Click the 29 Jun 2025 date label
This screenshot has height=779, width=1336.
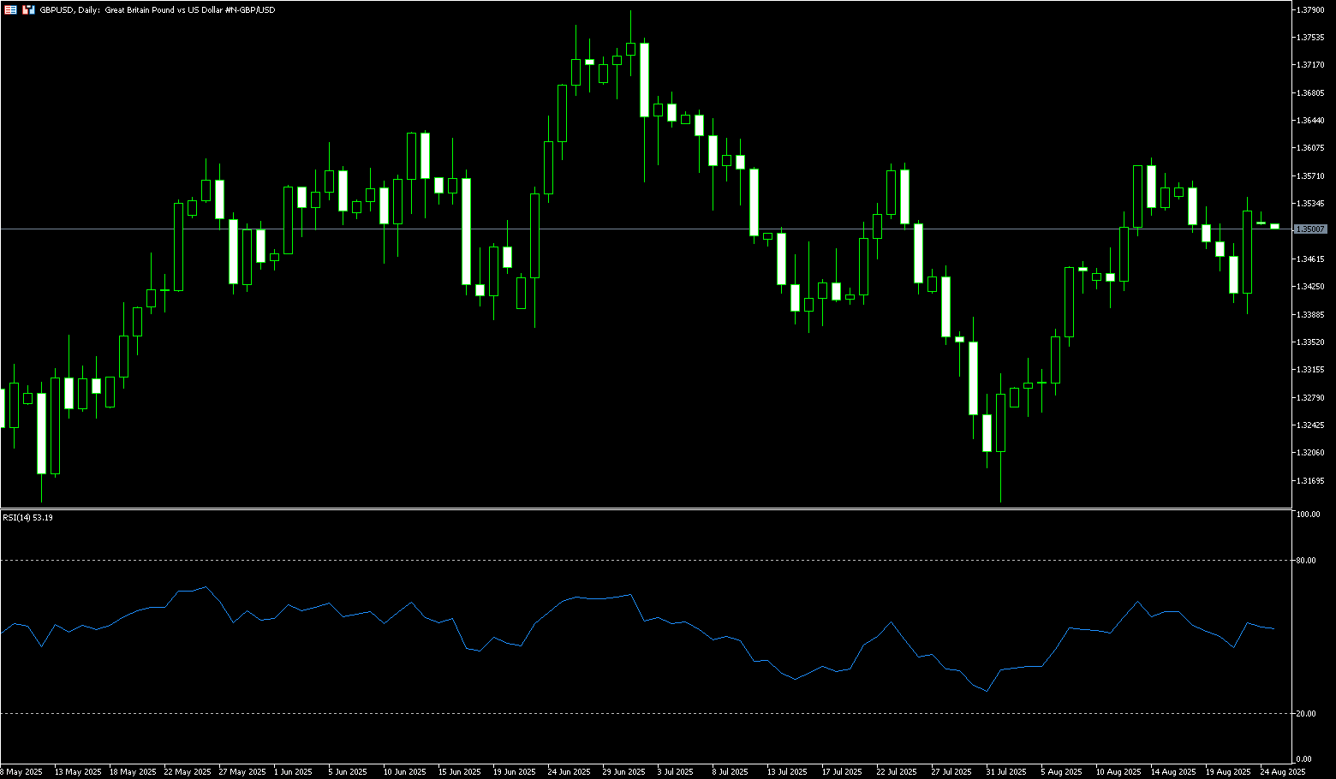pyautogui.click(x=624, y=772)
